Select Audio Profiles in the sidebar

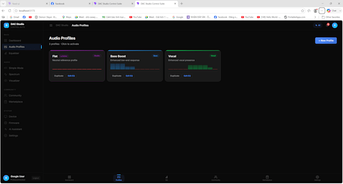click(21, 47)
